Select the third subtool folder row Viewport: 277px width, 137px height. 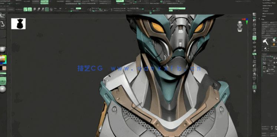(270, 67)
